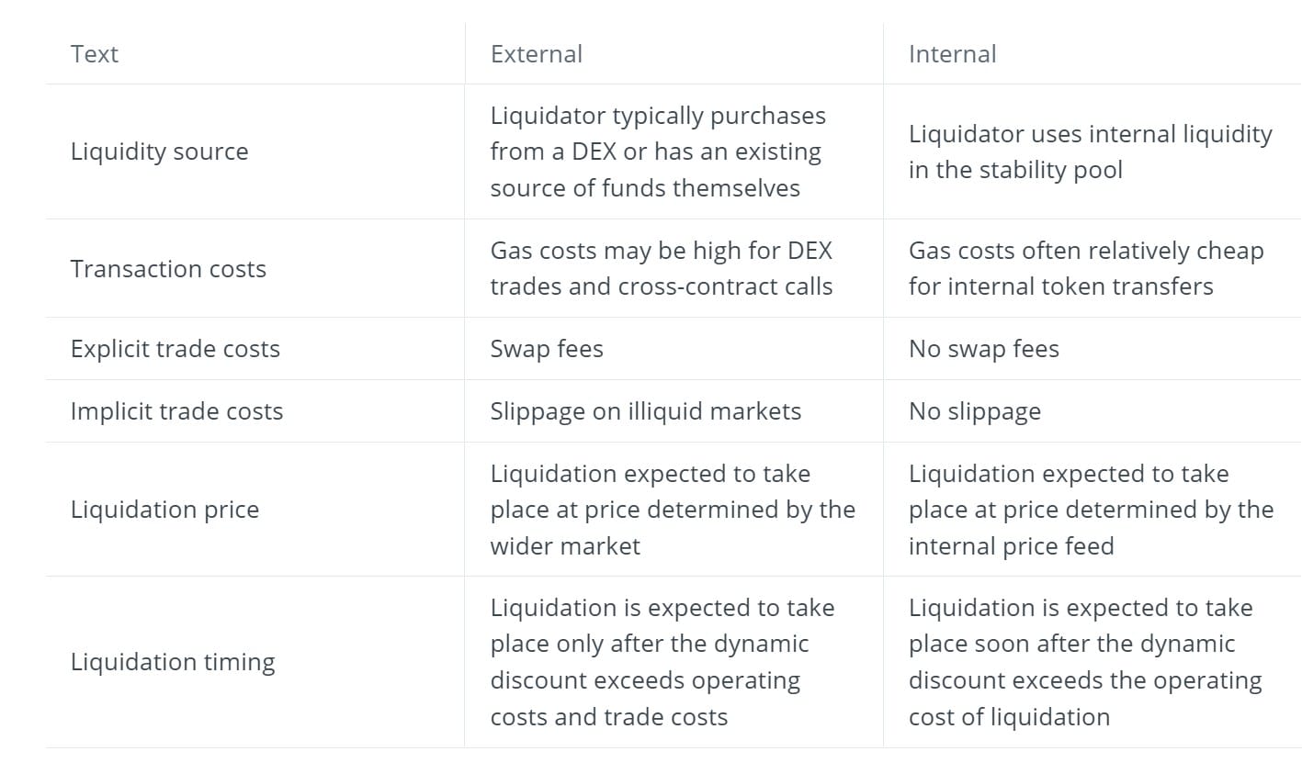Click the 'Swap fees' External cell
This screenshot has width=1302, height=774.
[x=547, y=349]
